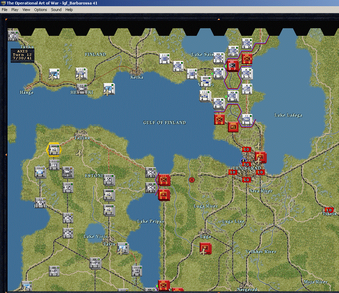Select the 3 4 cavalry unit
The height and width of the screenshot is (293, 339).
[247, 89]
